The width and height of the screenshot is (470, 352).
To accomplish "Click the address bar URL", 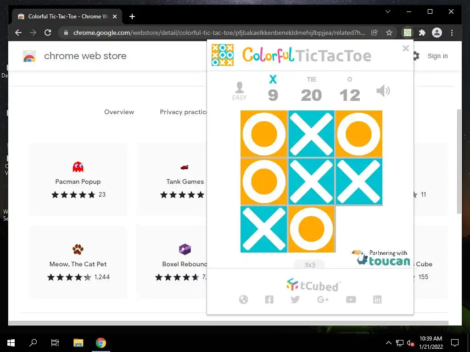I will [x=219, y=33].
